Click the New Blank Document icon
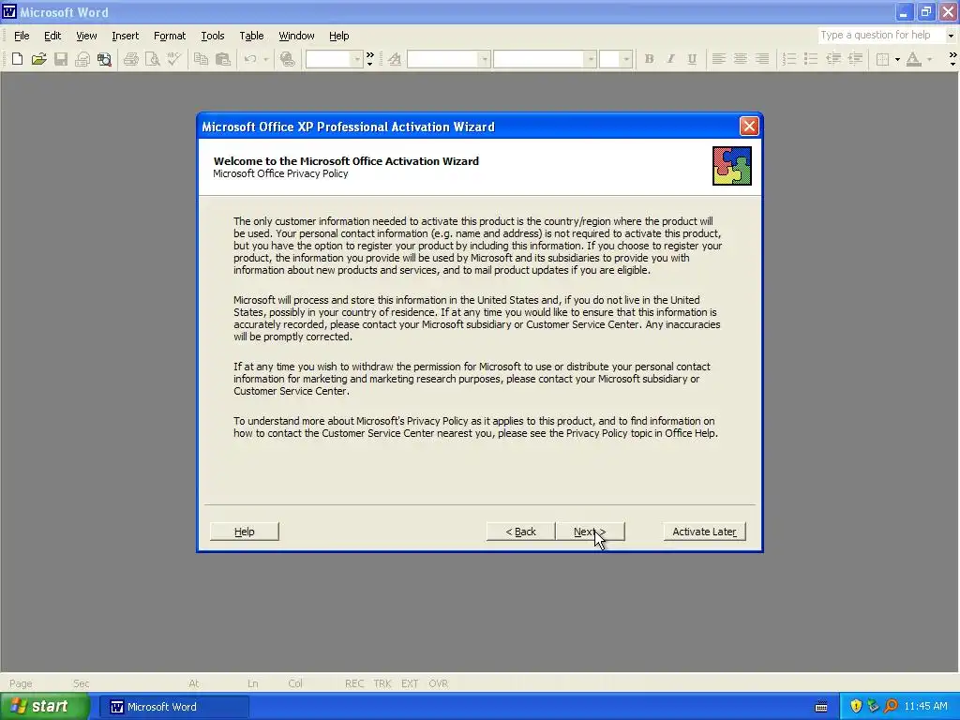 coord(17,59)
